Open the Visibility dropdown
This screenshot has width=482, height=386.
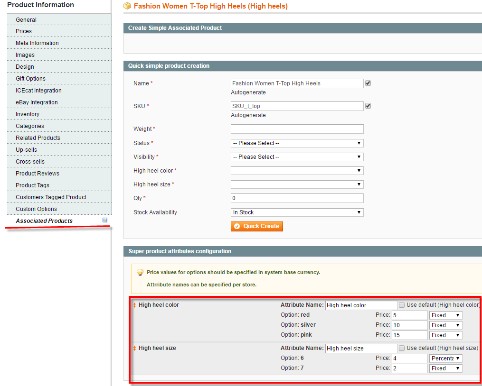click(297, 156)
